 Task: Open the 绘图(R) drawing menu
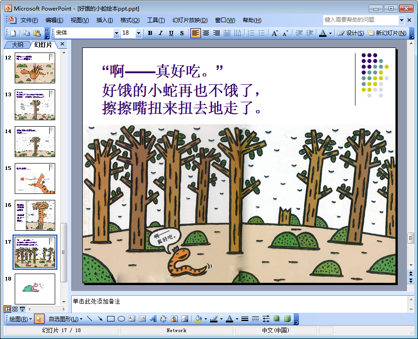pyautogui.click(x=21, y=319)
